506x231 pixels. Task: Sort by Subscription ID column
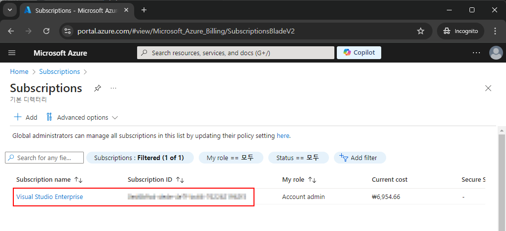tap(156, 180)
